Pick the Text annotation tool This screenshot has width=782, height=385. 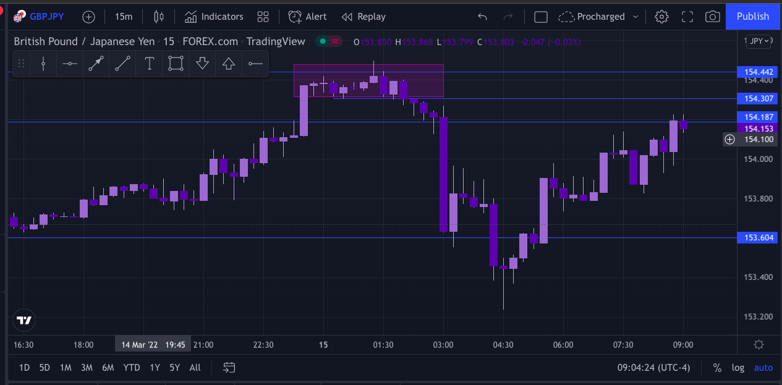[x=149, y=63]
